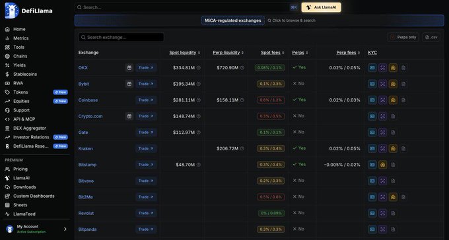Open the OKX exchange link
The height and width of the screenshot is (240, 449).
coord(83,68)
